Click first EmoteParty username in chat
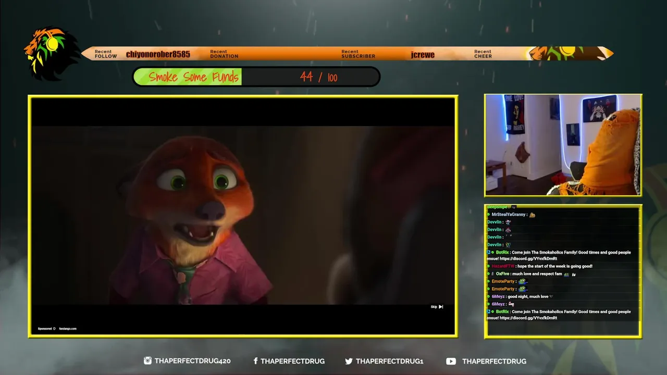Viewport: 667px width, 375px height. 503,281
